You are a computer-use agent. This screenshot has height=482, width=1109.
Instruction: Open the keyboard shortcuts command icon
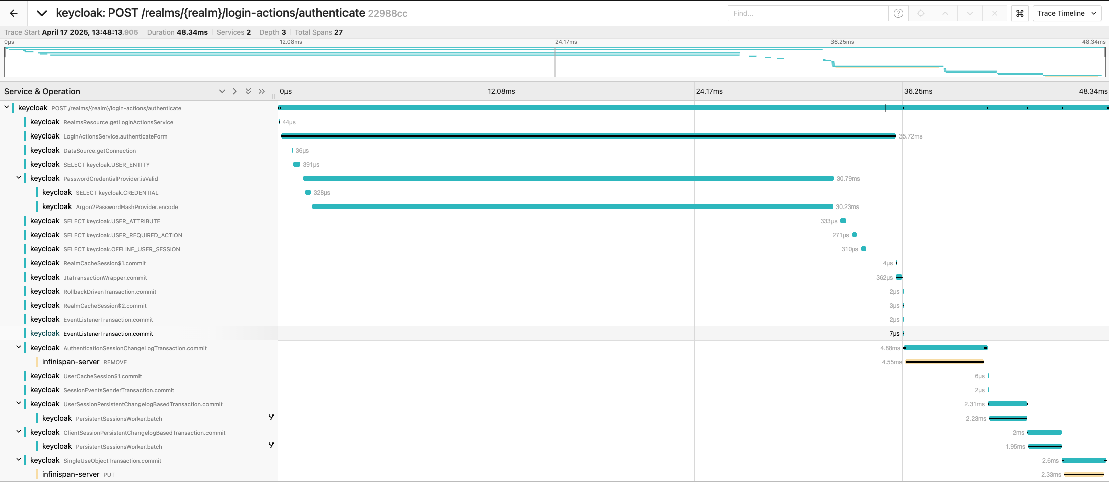pos(1020,13)
